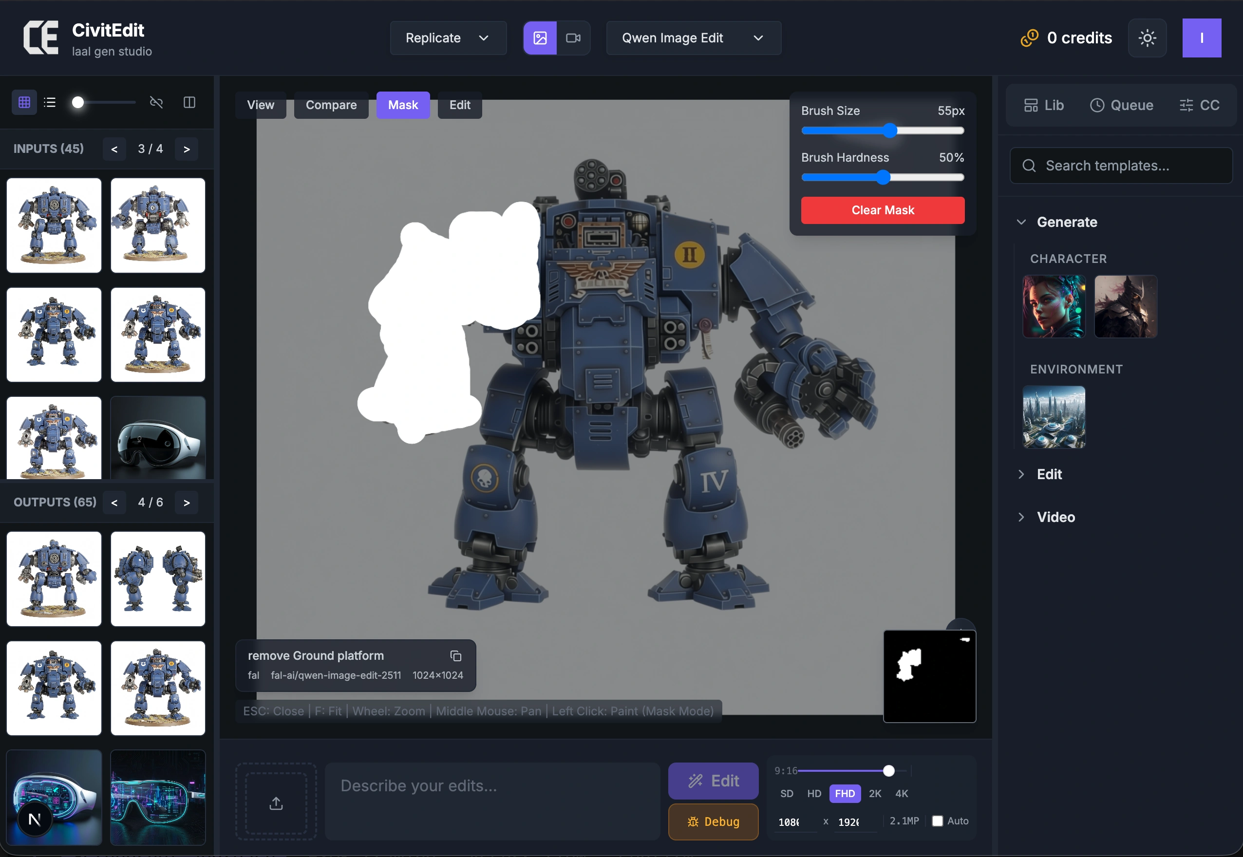Adjust the Brush Hardness slider

[x=883, y=177]
